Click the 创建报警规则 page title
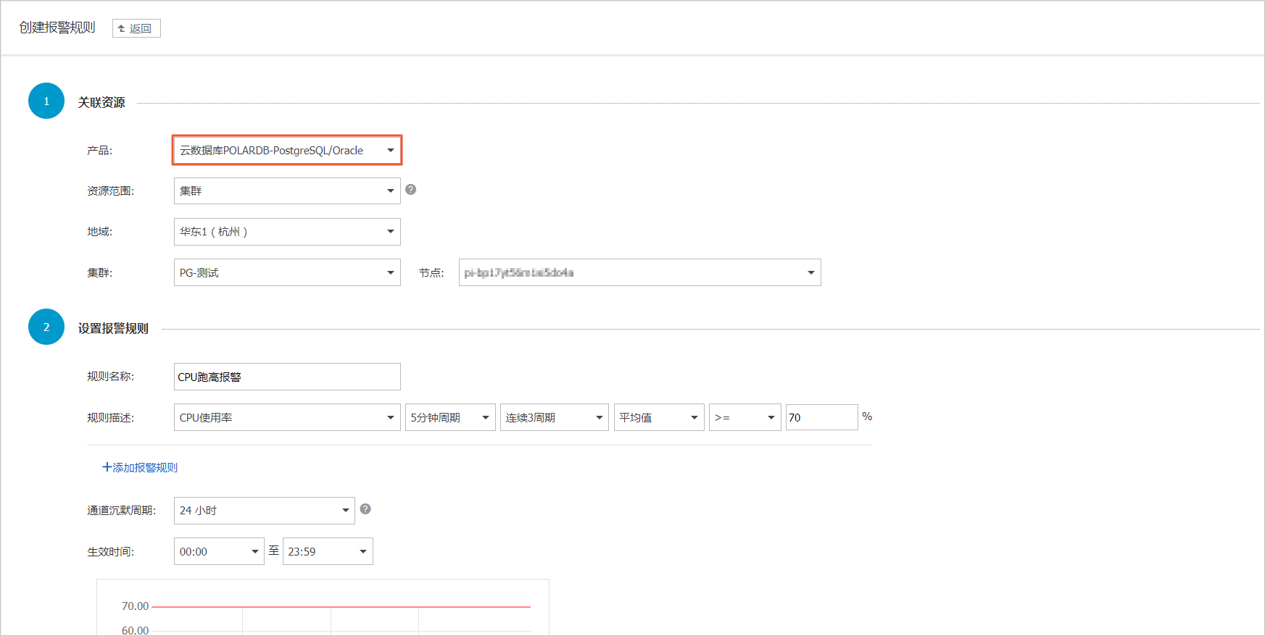Screen dimensions: 1265x636 click(x=57, y=28)
